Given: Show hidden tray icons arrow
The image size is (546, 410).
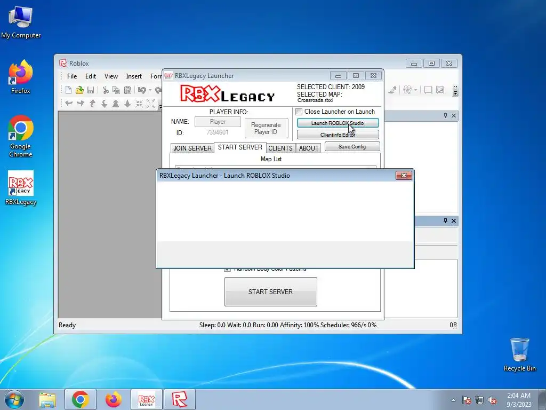Looking at the screenshot, I should pos(453,400).
